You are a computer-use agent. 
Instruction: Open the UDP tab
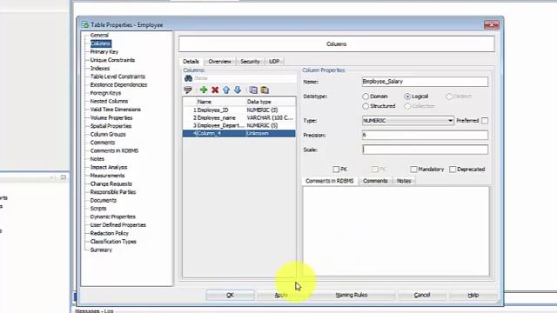coord(274,62)
